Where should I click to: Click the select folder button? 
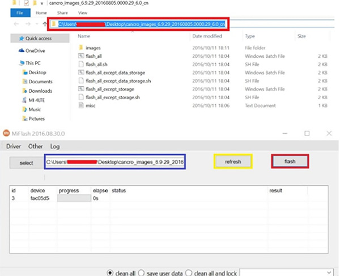coord(25,163)
